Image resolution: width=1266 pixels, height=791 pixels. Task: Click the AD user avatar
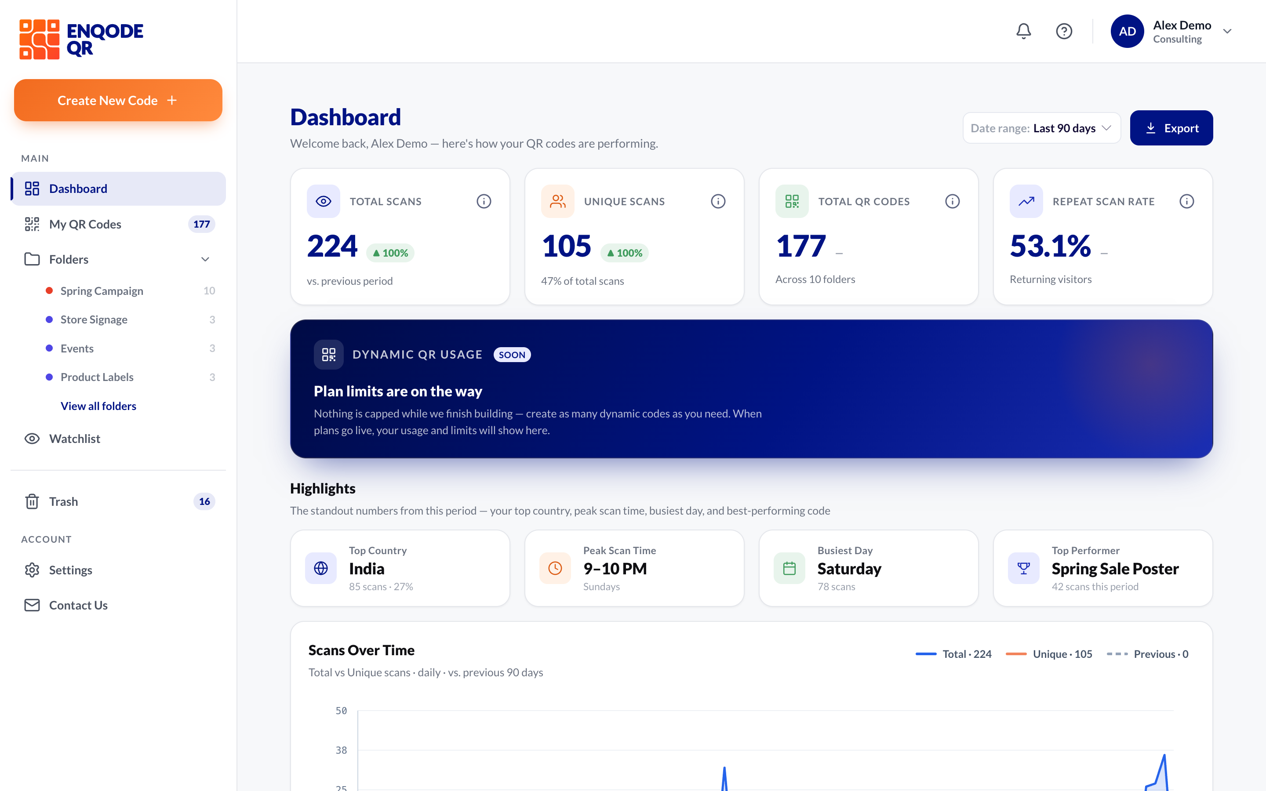click(x=1127, y=31)
